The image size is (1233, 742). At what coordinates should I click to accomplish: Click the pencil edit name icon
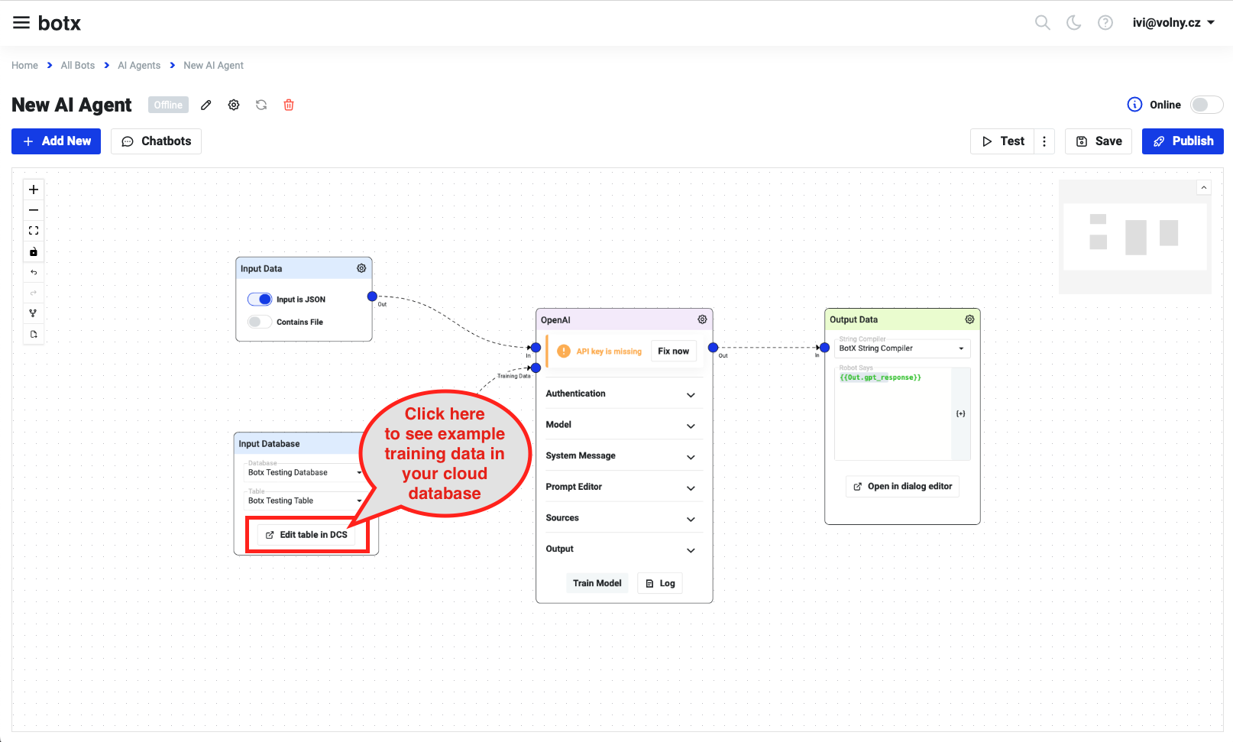coord(205,105)
